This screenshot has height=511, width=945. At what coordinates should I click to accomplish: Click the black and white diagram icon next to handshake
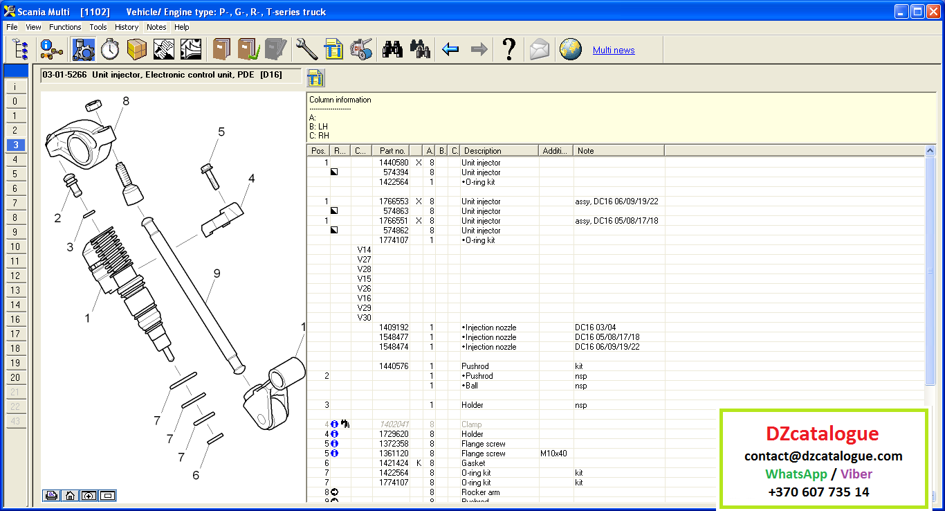pos(191,50)
